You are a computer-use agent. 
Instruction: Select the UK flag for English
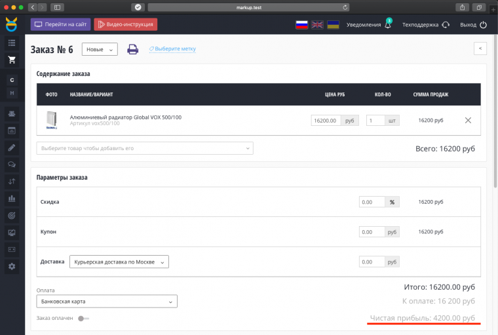pyautogui.click(x=317, y=25)
